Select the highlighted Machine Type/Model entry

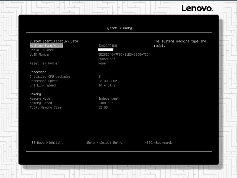[x=46, y=46]
